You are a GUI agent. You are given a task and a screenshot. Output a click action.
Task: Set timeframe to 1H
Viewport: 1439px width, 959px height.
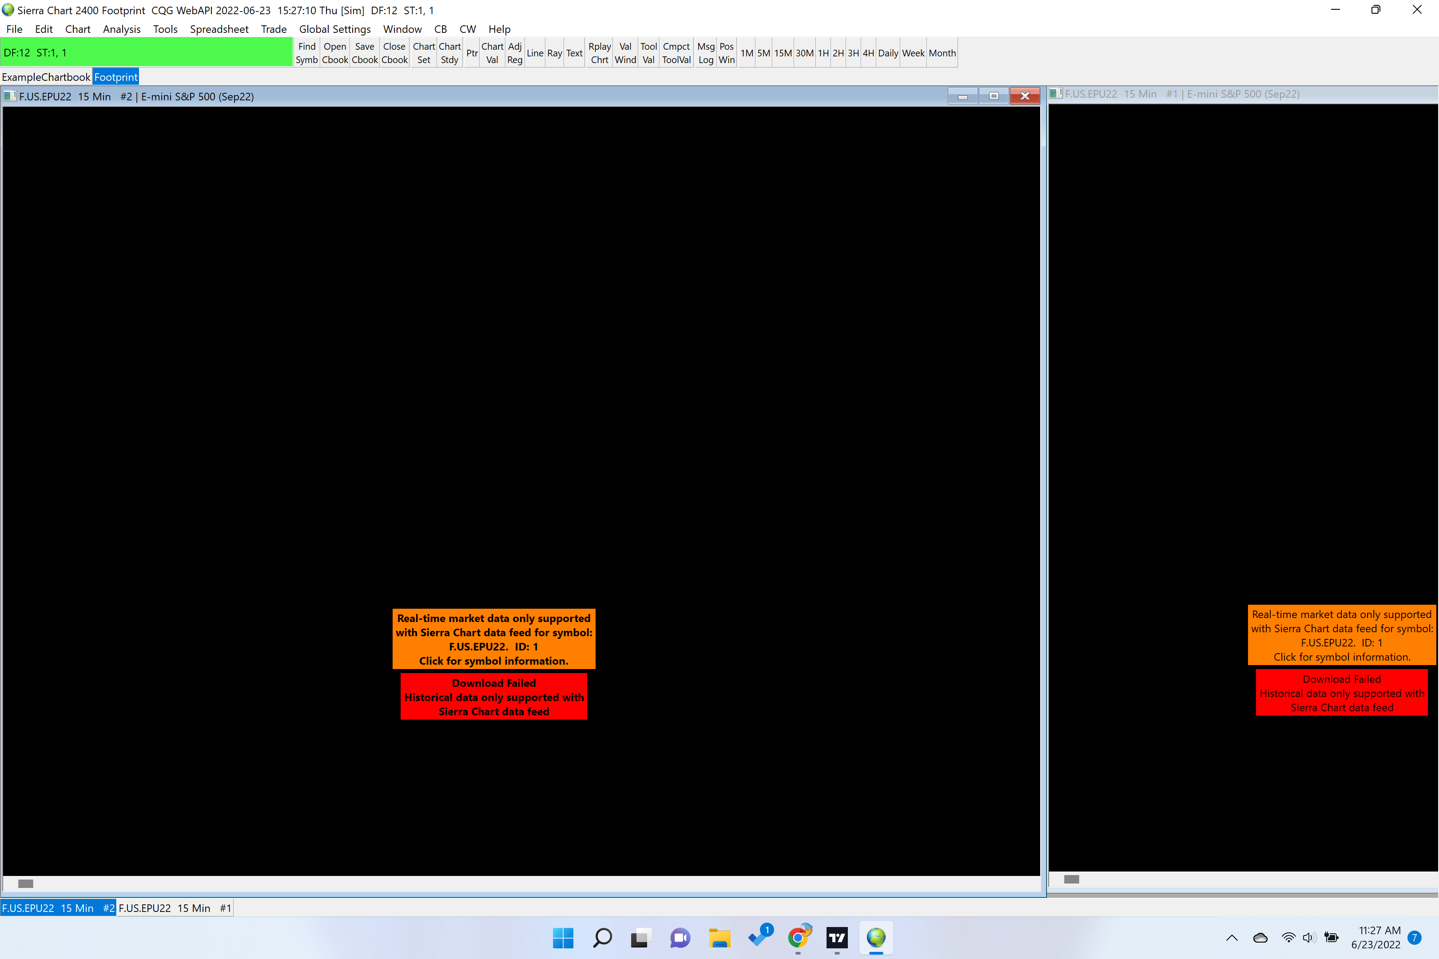coord(823,52)
